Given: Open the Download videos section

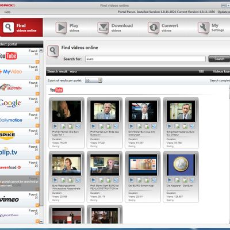Looking at the screenshot, I should pos(115,28).
